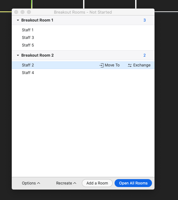Click the Exchange text for Staff 2
Screen dimensions: 178x200
coord(142,65)
